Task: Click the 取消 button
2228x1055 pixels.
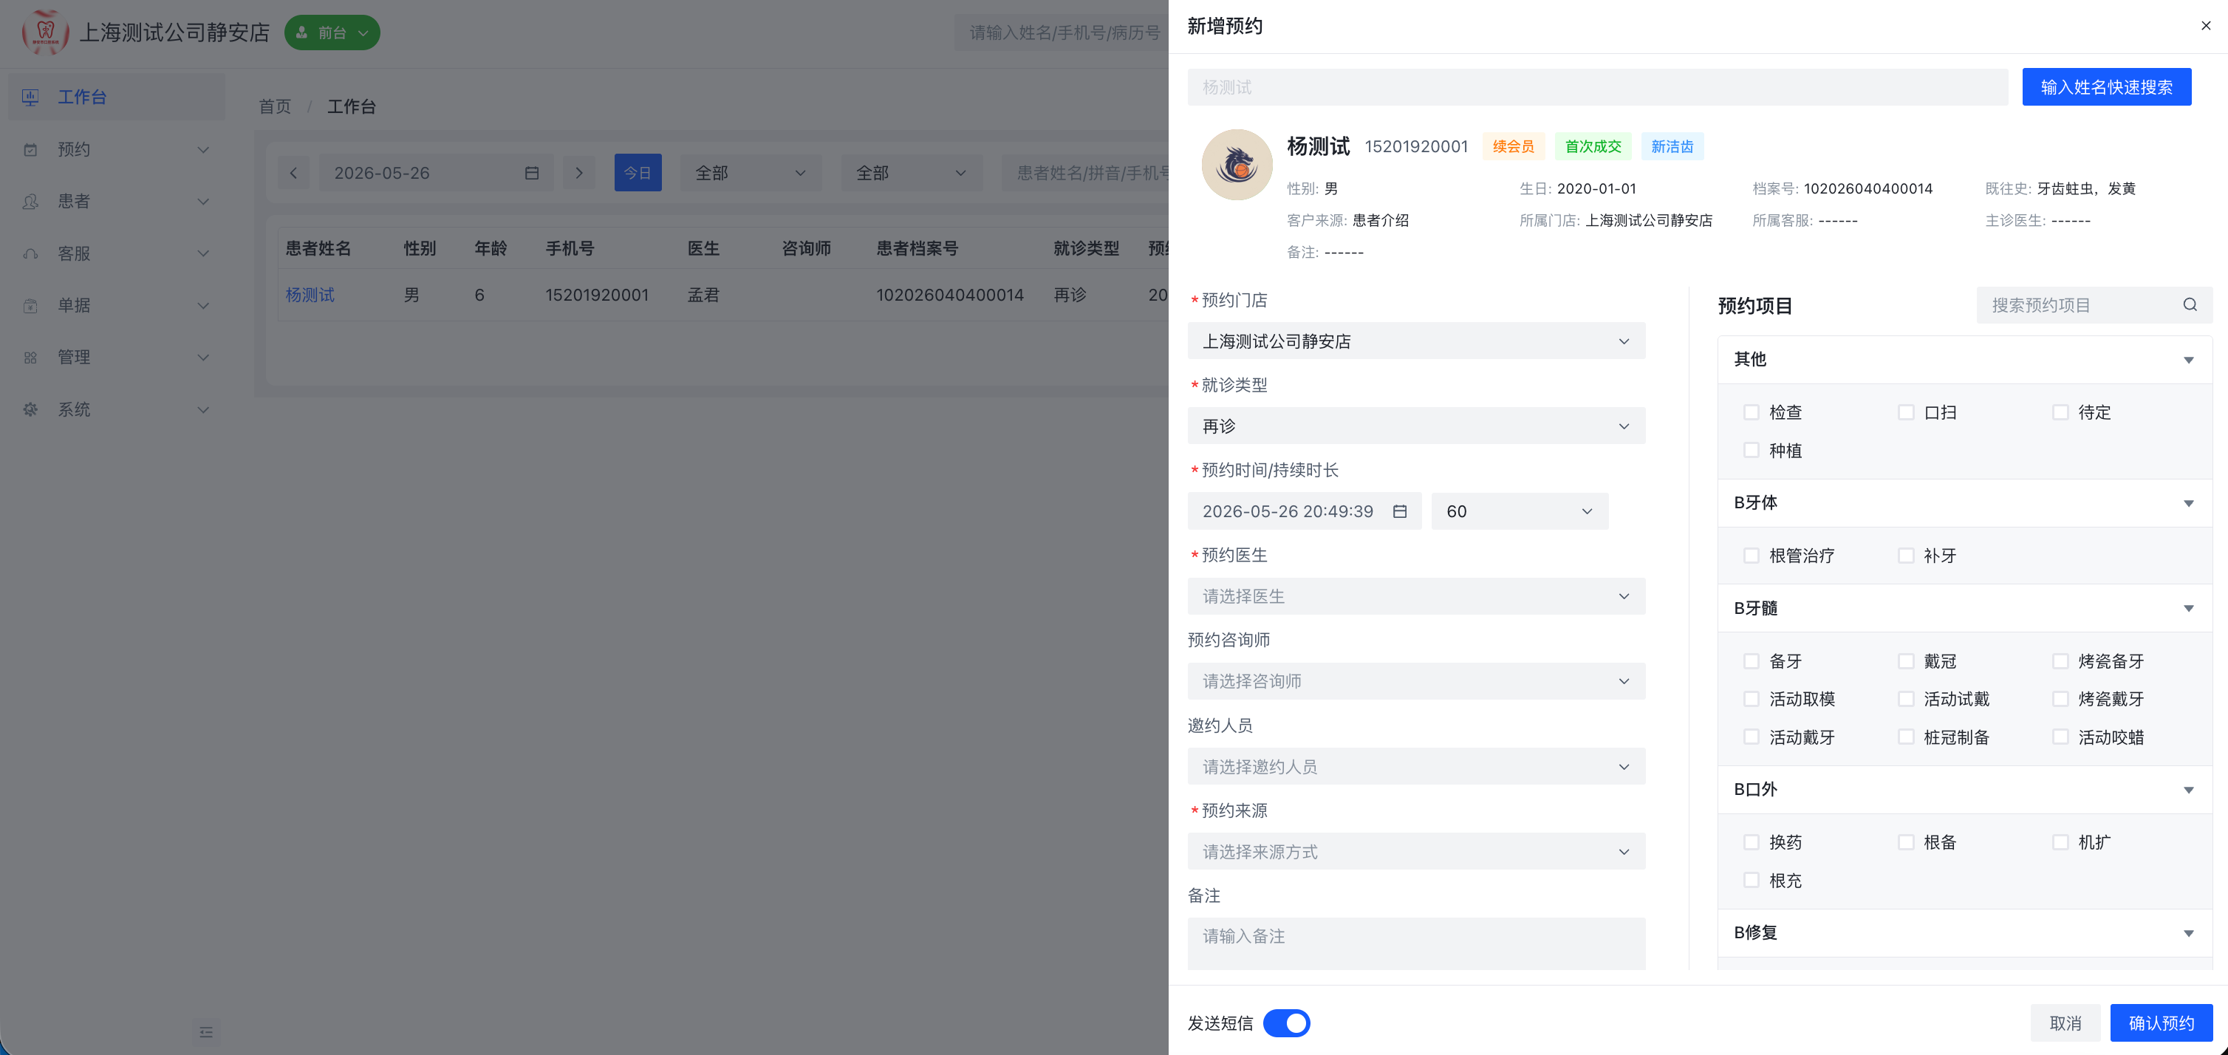Action: click(2065, 1023)
